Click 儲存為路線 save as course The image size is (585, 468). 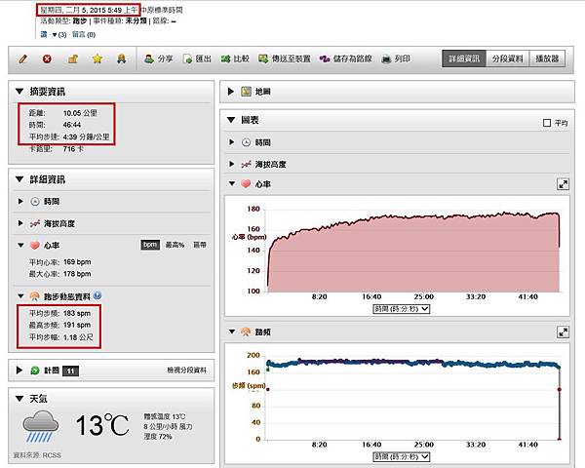(x=346, y=58)
